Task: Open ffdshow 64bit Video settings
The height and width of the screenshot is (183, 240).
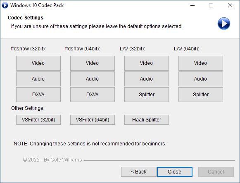Action: click(93, 63)
